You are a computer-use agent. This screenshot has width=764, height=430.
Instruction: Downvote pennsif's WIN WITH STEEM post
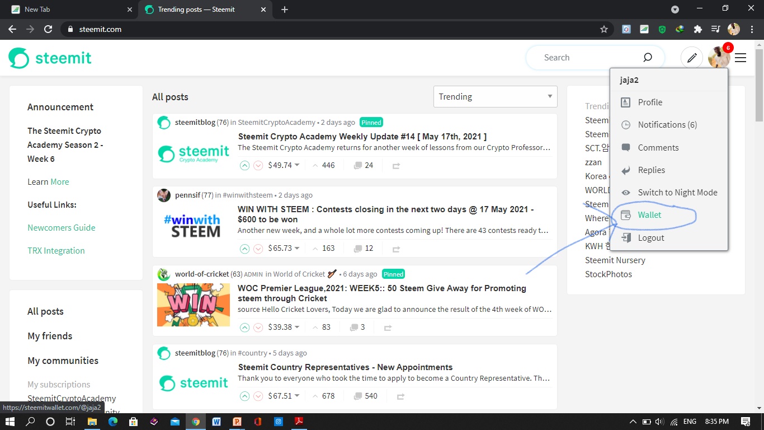pyautogui.click(x=258, y=248)
